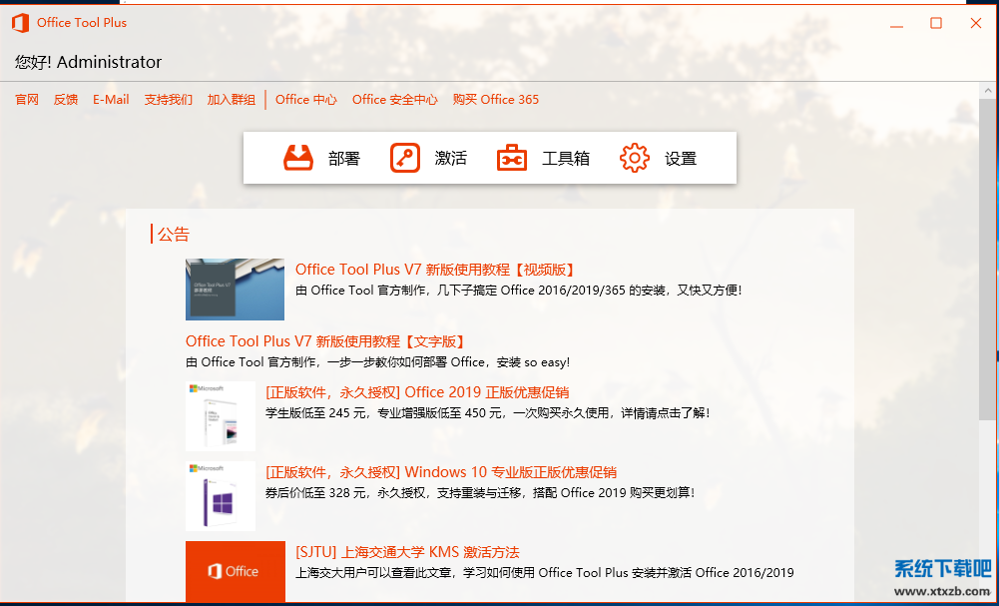
Task: Open the 激活 key icon
Action: (405, 158)
